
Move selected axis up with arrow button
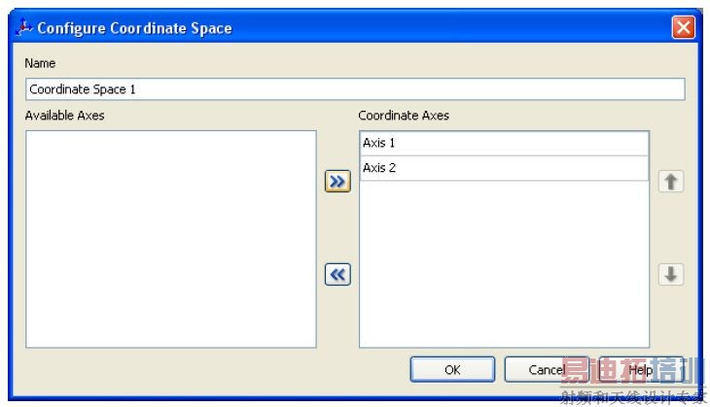670,182
